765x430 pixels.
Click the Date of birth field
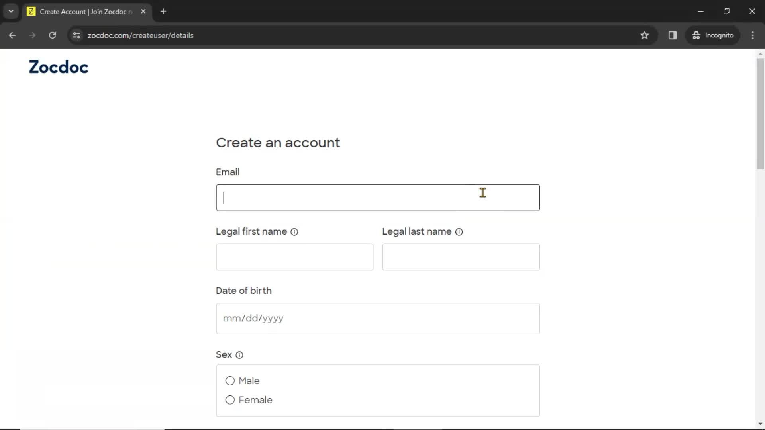point(378,319)
